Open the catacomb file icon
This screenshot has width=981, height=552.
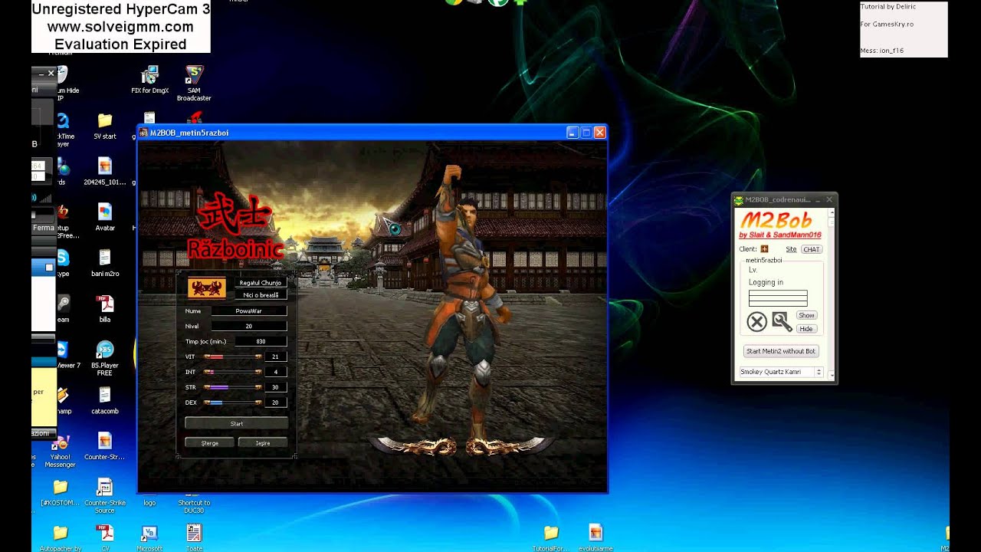click(x=105, y=396)
